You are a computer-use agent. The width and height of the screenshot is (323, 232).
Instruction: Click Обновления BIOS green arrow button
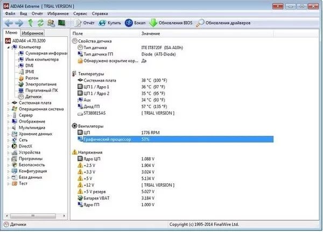(x=171, y=23)
